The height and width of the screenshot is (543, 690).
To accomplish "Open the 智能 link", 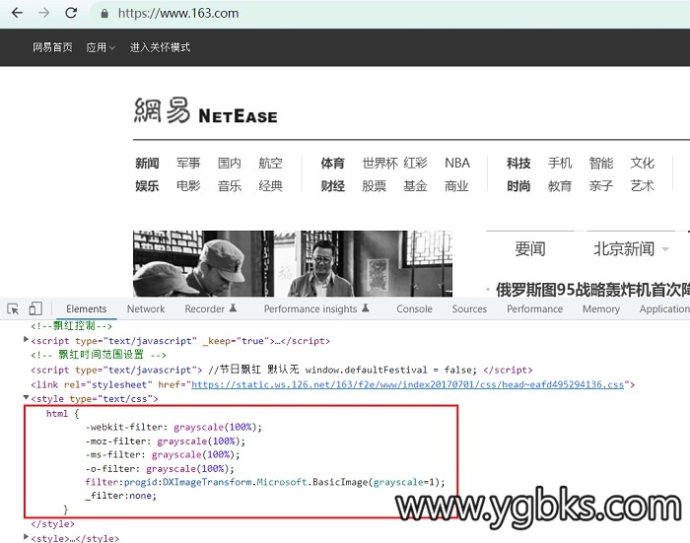I will [601, 164].
